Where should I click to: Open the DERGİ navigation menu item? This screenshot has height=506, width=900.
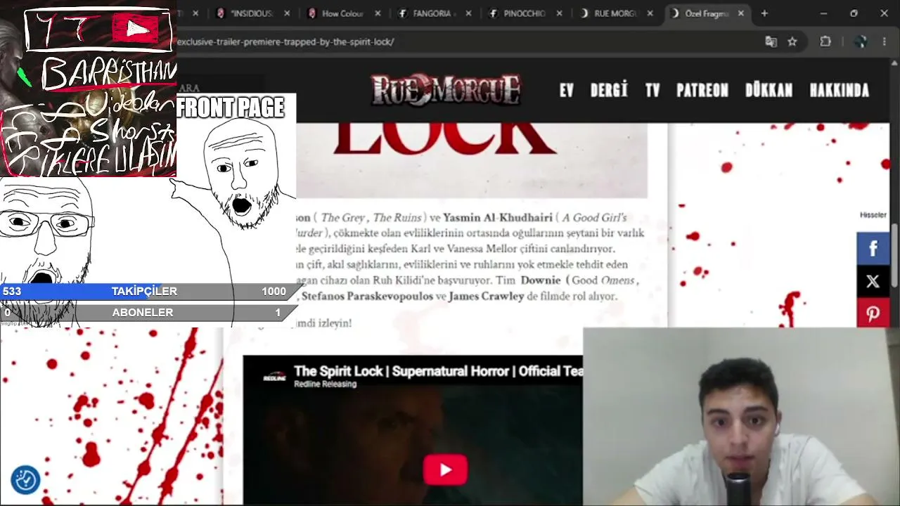[x=609, y=91]
